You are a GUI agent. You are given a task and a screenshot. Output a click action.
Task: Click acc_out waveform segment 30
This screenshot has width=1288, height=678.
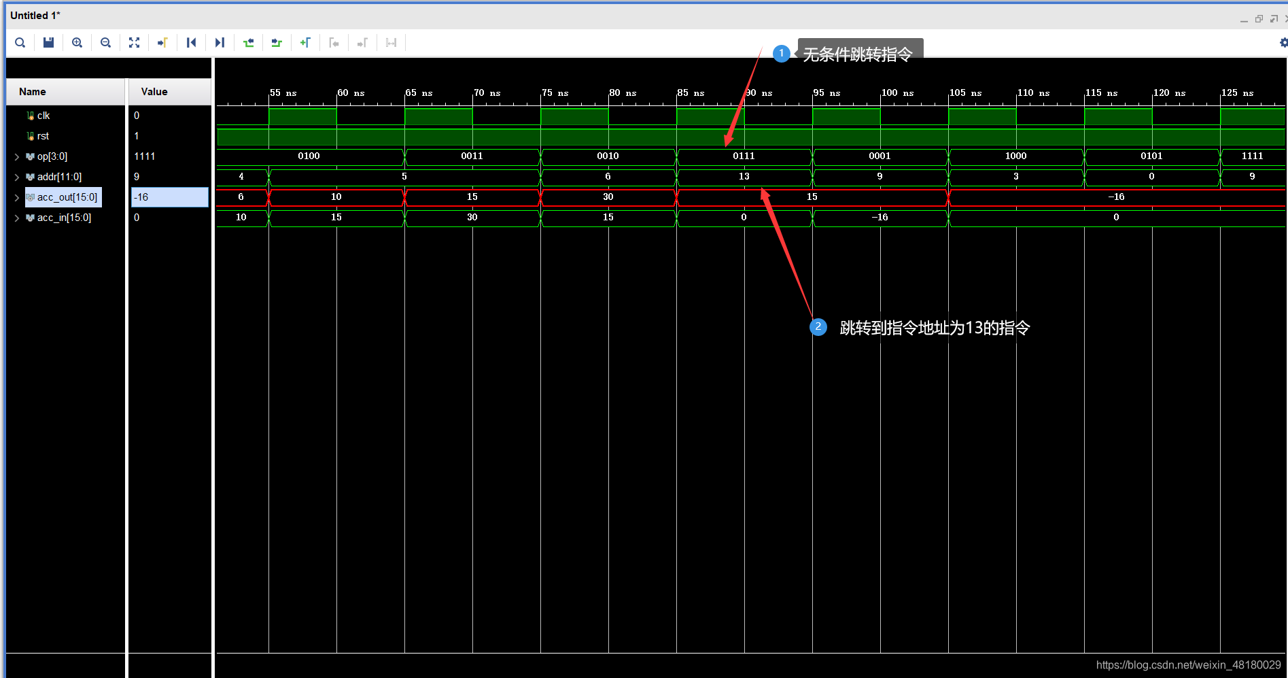pyautogui.click(x=608, y=197)
